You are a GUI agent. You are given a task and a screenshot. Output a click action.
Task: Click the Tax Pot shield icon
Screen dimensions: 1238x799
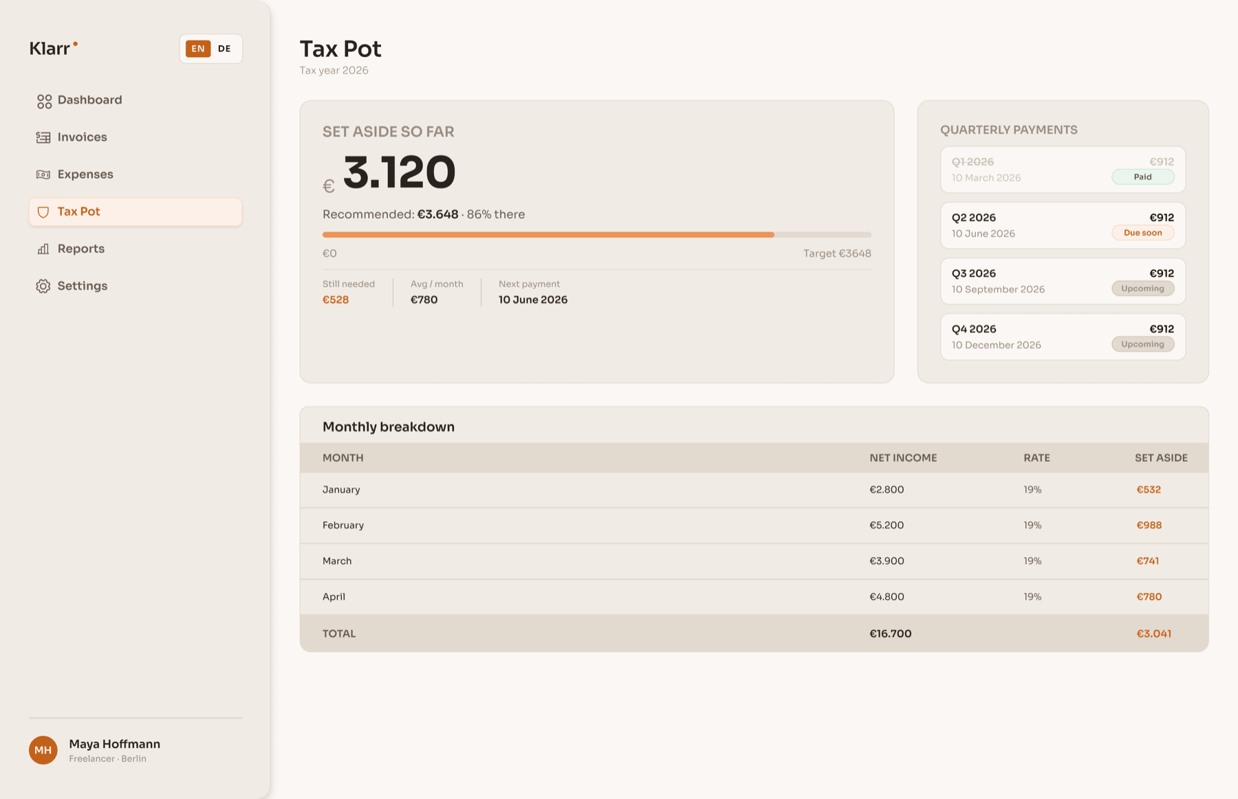coord(43,212)
